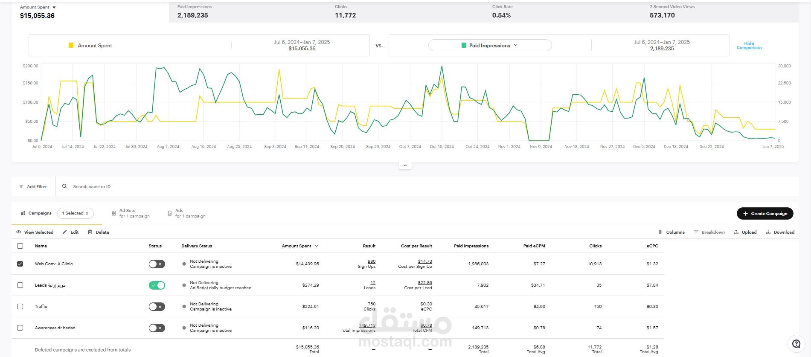Click the help question mark icon
This screenshot has height=357, width=811.
[x=796, y=344]
